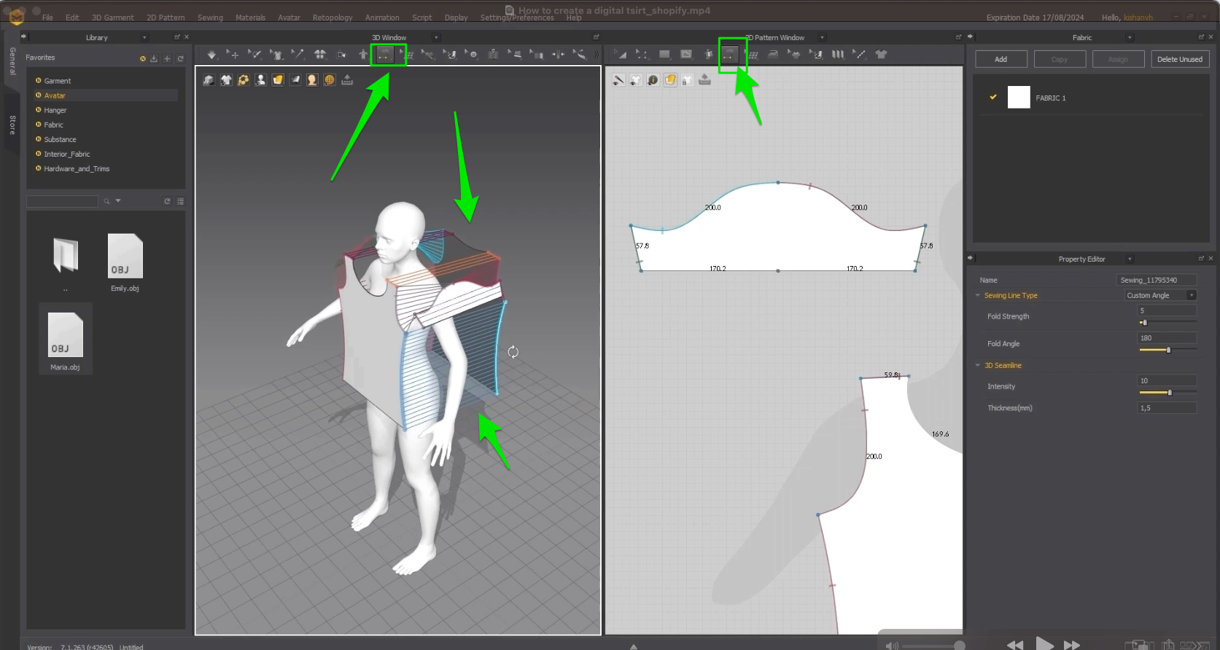
Task: Open Property Editor title dropdown arrow
Action: 1130,259
